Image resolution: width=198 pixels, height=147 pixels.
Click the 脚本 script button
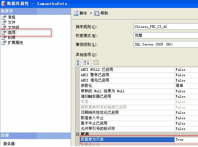pyautogui.click(x=80, y=13)
